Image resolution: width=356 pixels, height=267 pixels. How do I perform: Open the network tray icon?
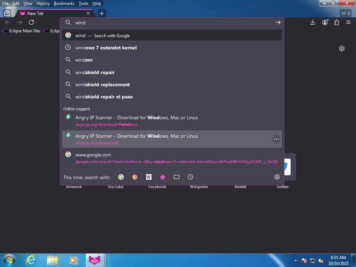click(x=313, y=260)
